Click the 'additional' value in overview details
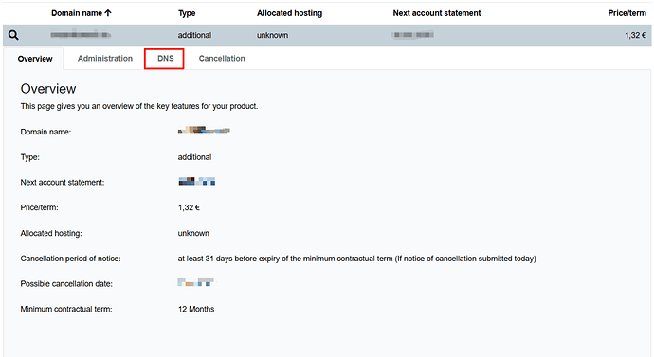This screenshot has width=654, height=357. pos(194,157)
